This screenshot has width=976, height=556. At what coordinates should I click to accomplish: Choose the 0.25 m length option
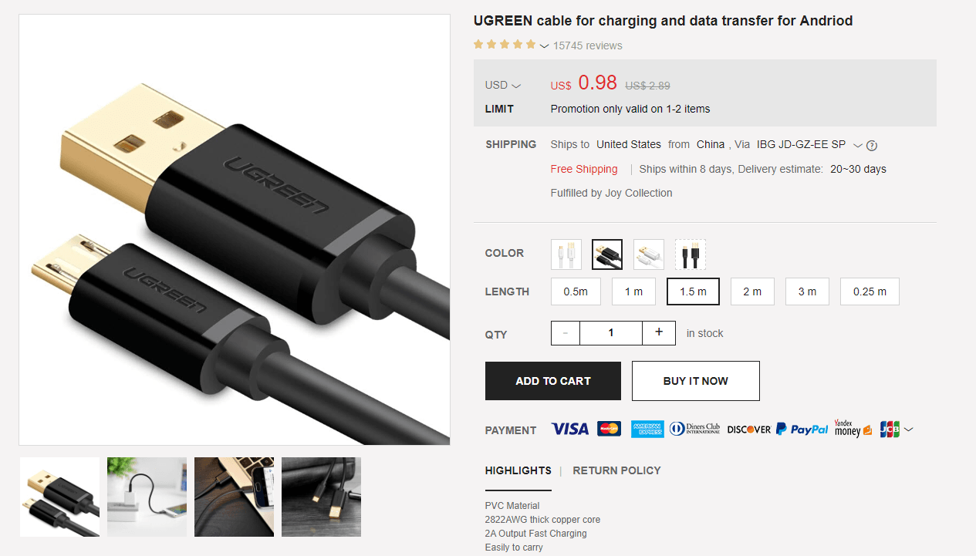pos(870,291)
